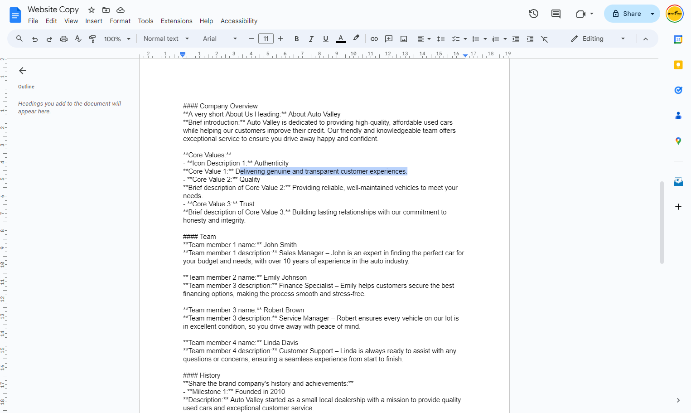Open the File menu
This screenshot has height=413, width=691.
coord(33,21)
